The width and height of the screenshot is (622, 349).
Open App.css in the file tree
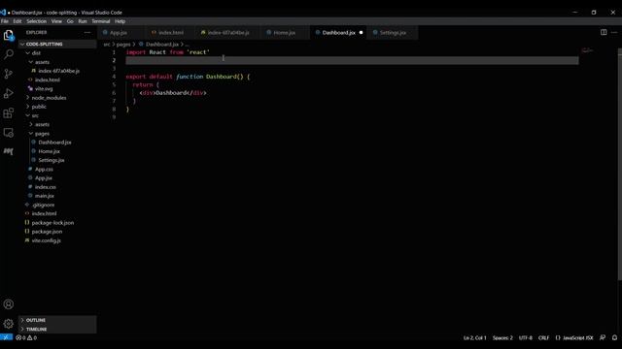(44, 170)
